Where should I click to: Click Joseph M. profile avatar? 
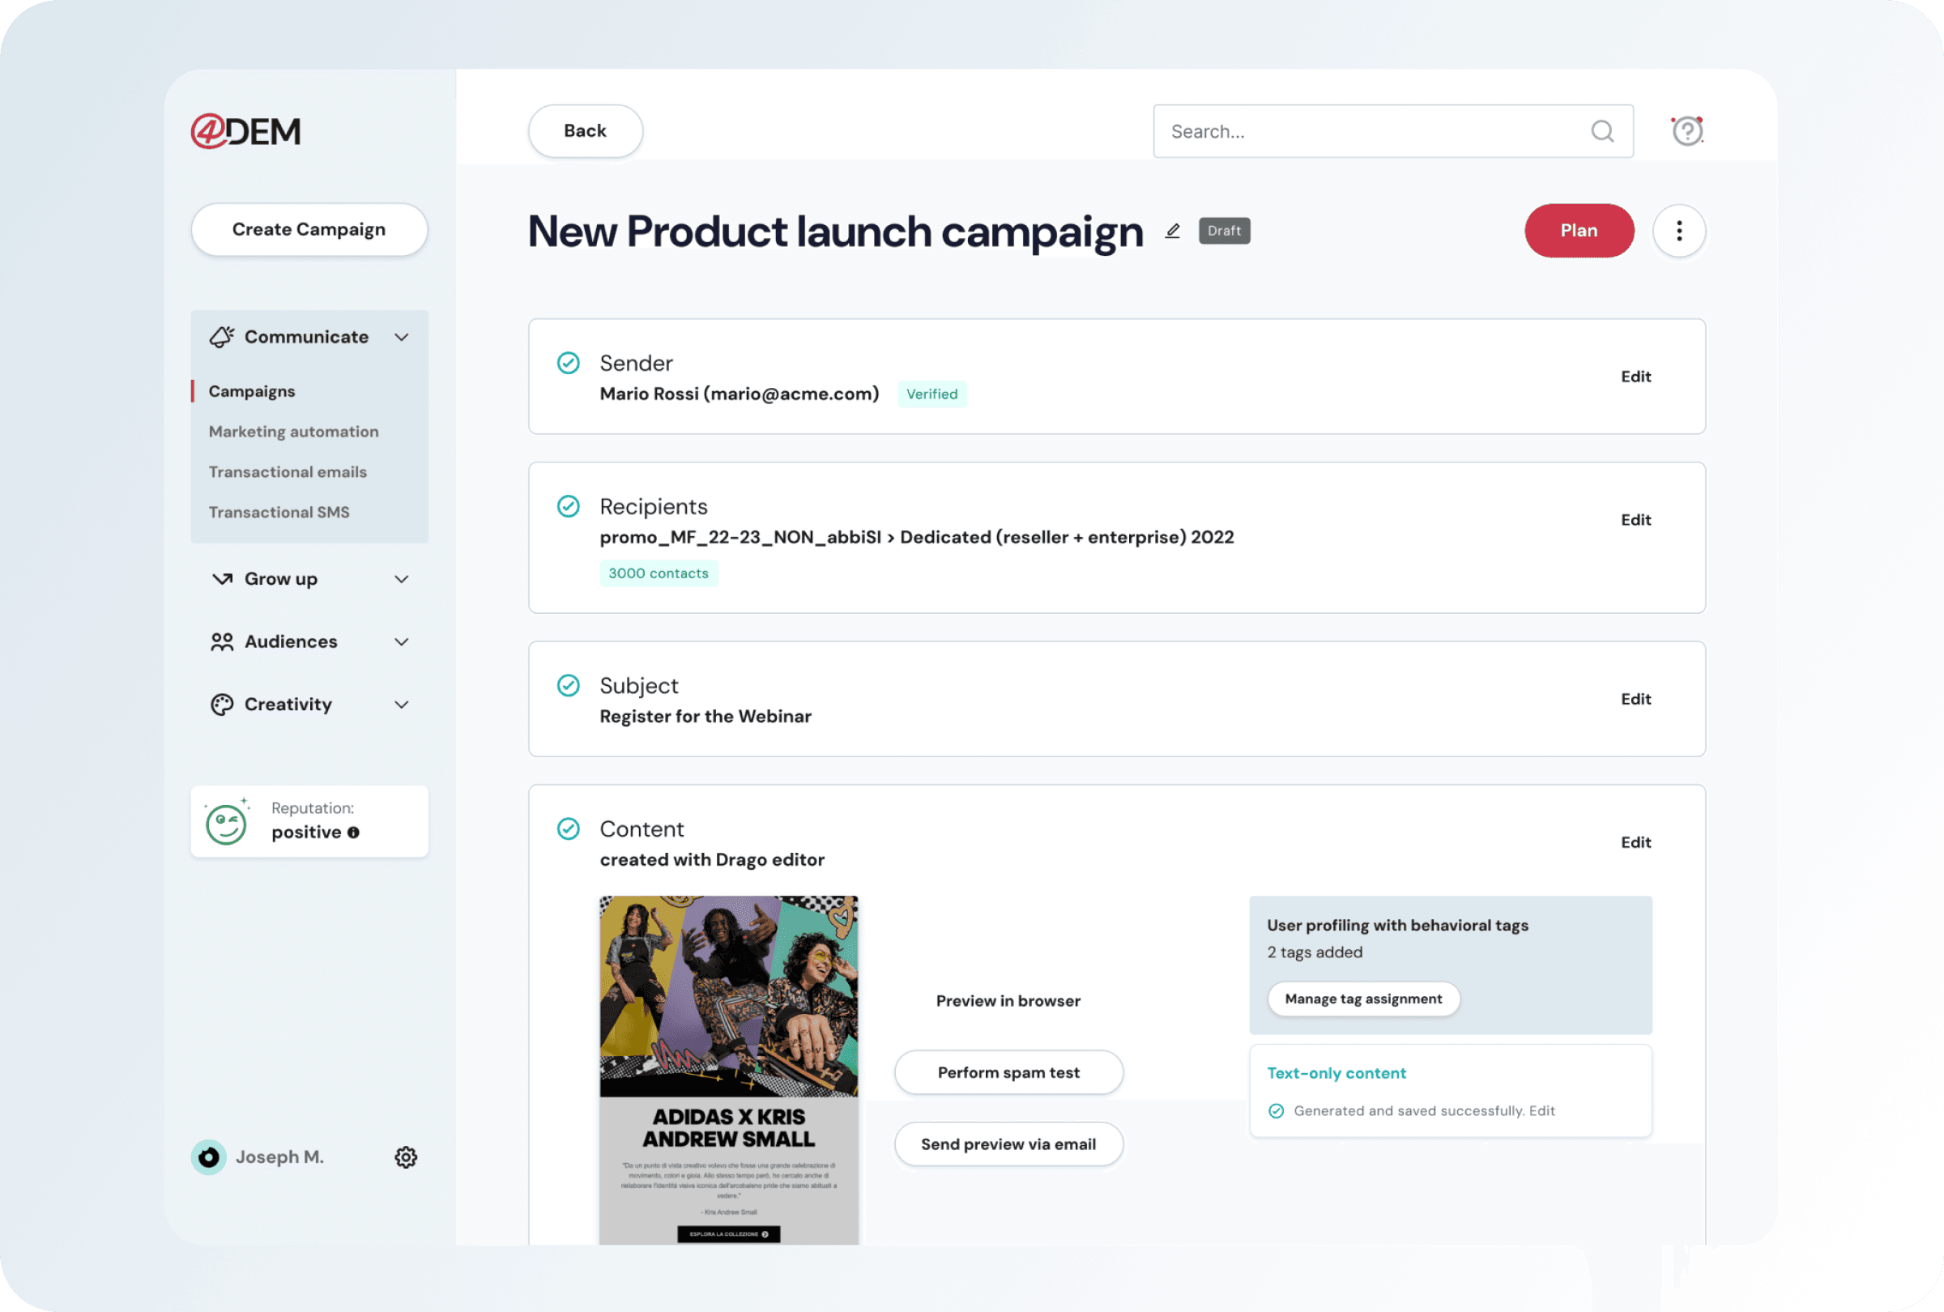tap(208, 1157)
